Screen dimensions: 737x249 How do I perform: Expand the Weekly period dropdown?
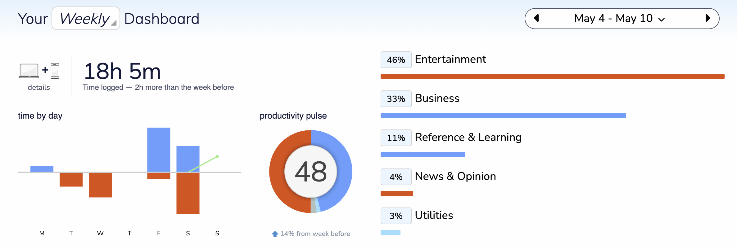[86, 19]
